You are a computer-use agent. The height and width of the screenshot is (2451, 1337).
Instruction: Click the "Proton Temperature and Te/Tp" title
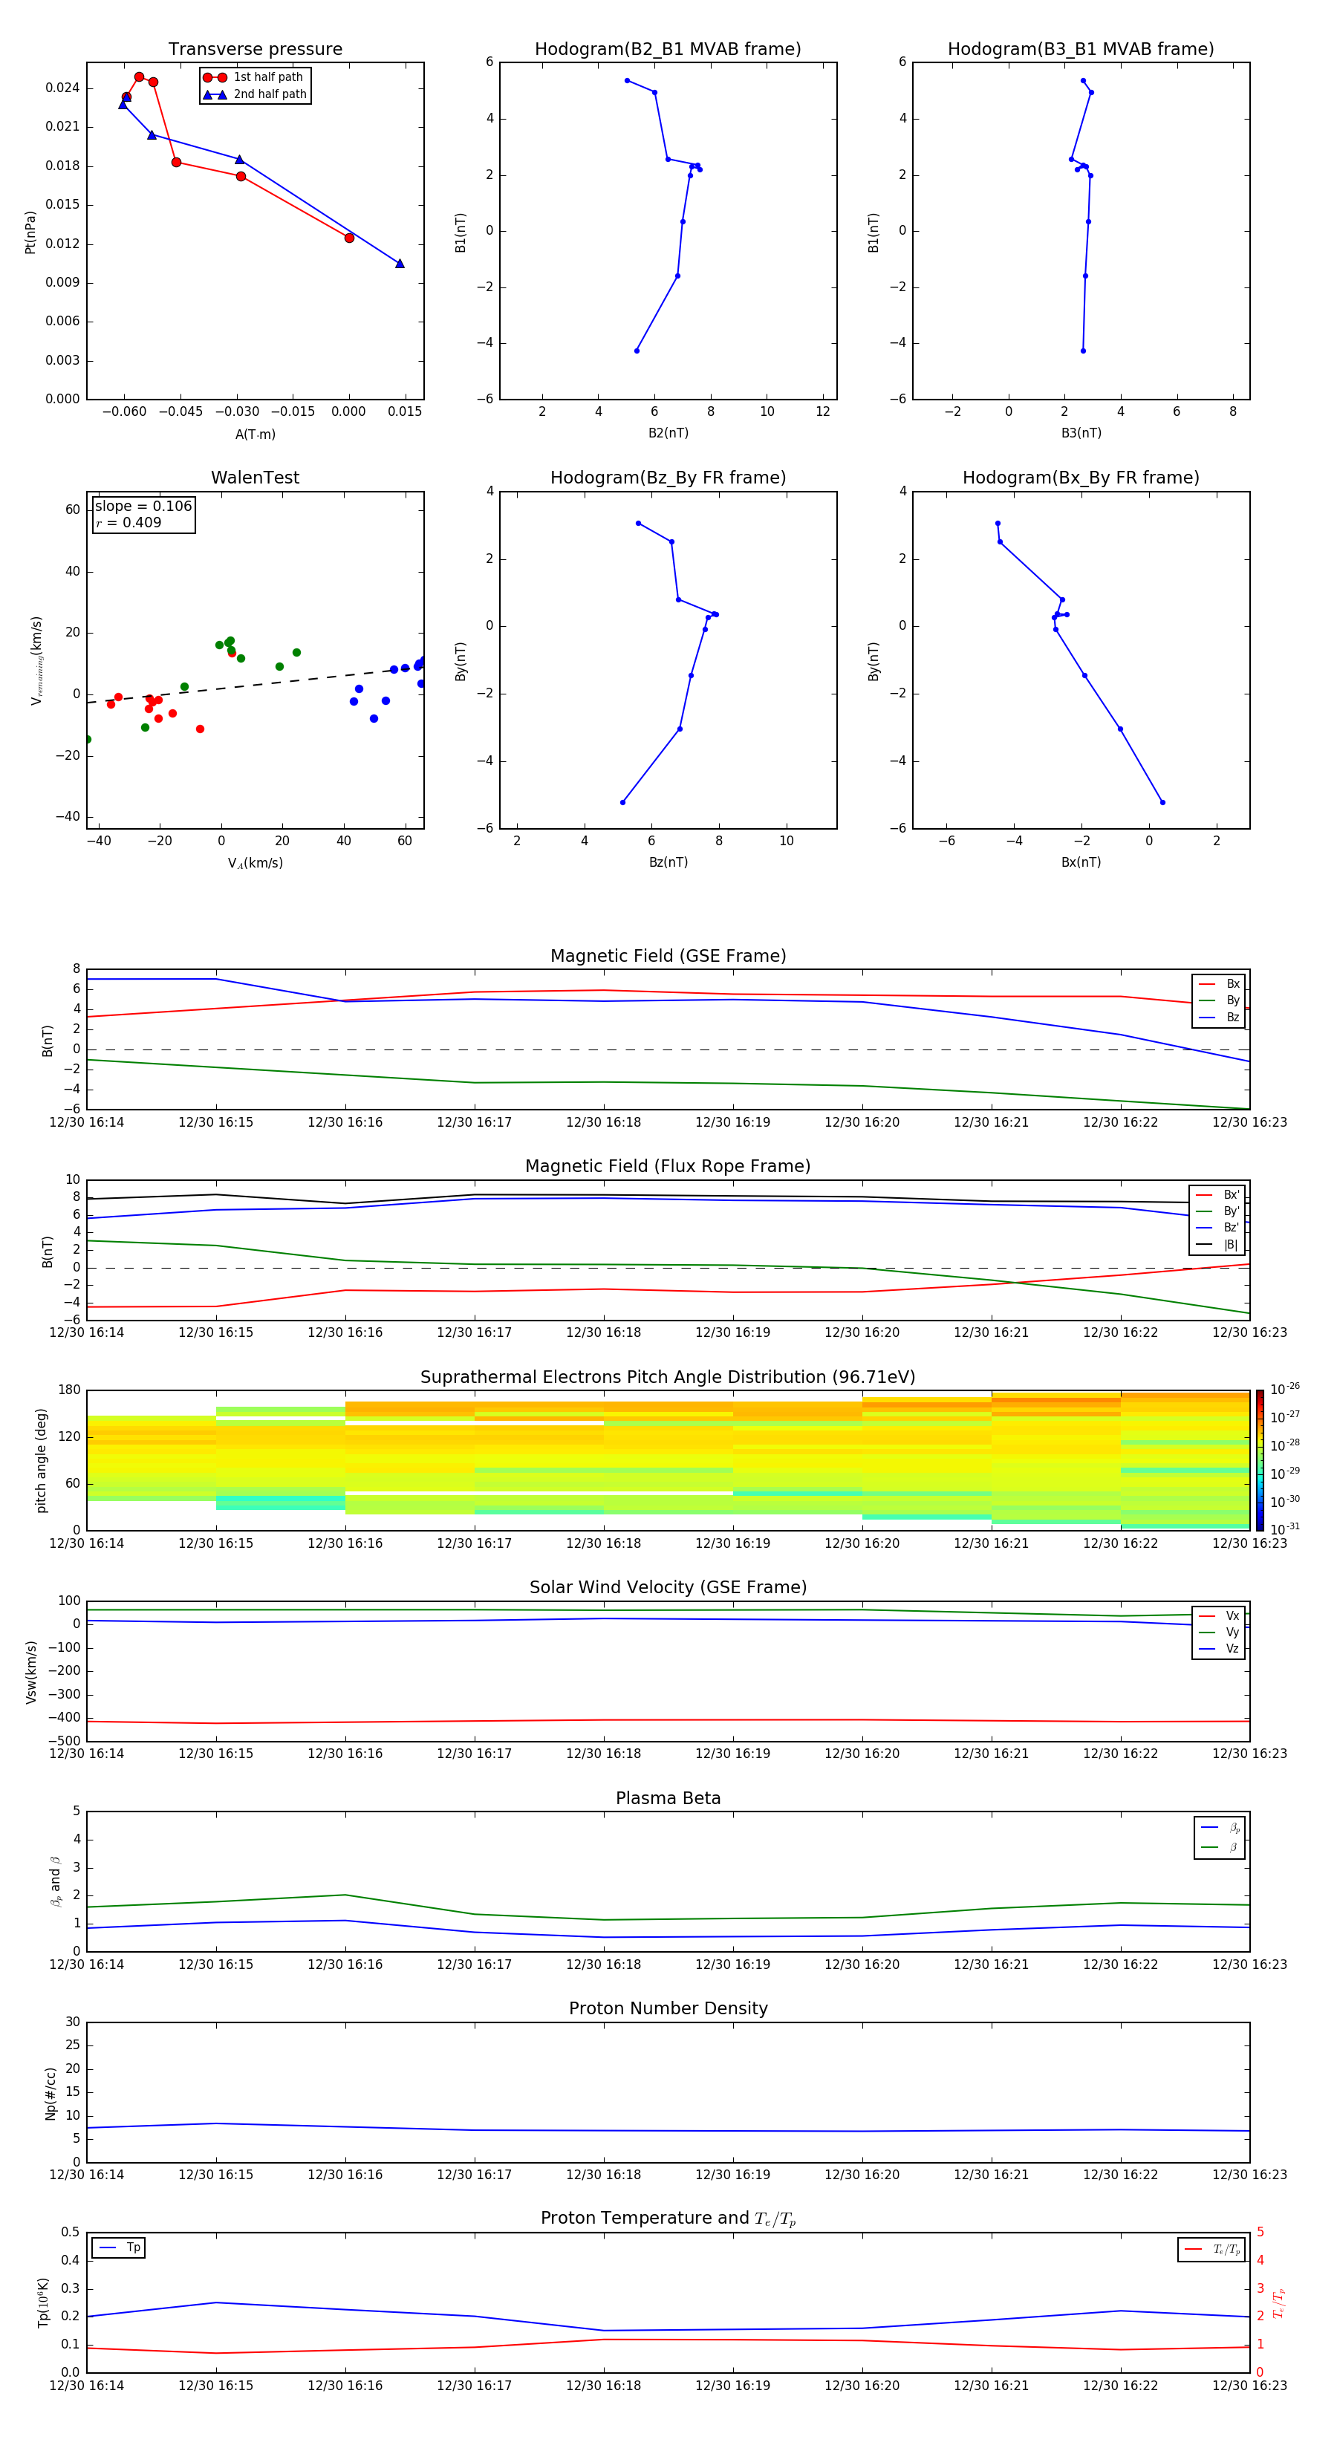pyautogui.click(x=668, y=2219)
